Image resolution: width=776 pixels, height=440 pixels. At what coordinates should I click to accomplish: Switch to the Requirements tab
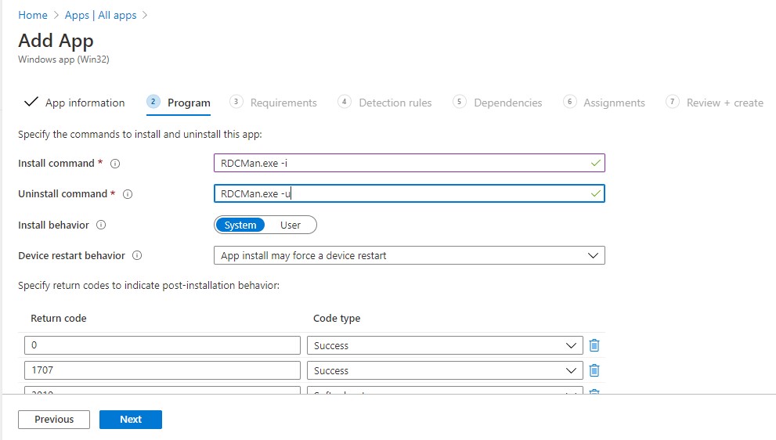(x=283, y=103)
